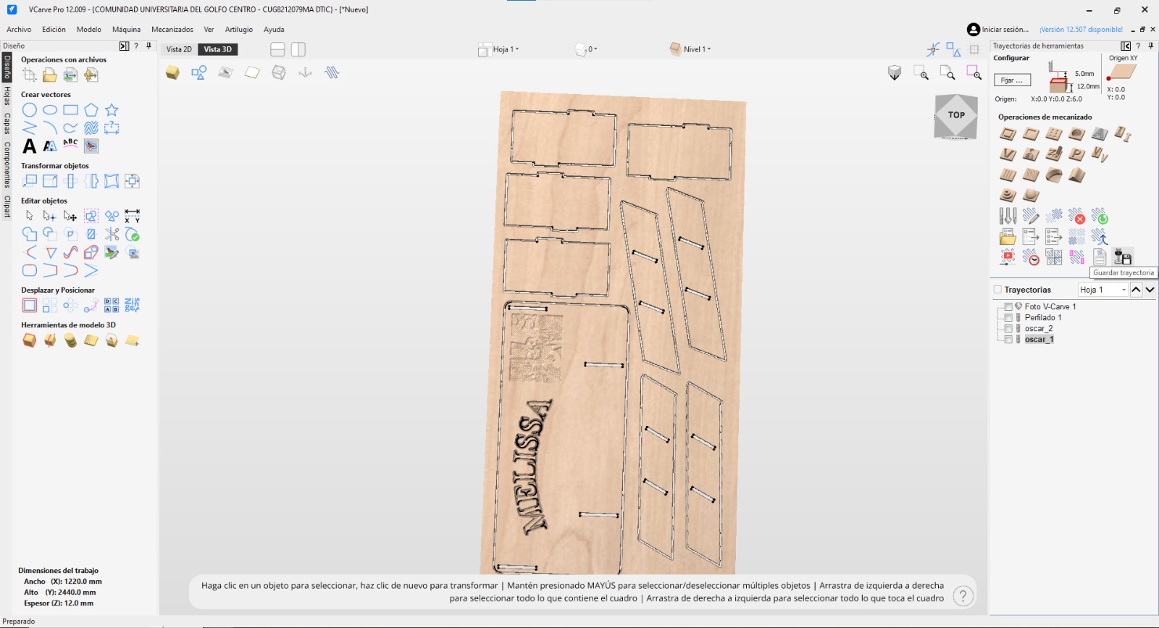The height and width of the screenshot is (628, 1159).
Task: Select the draw ellipse tool
Action: tap(50, 110)
